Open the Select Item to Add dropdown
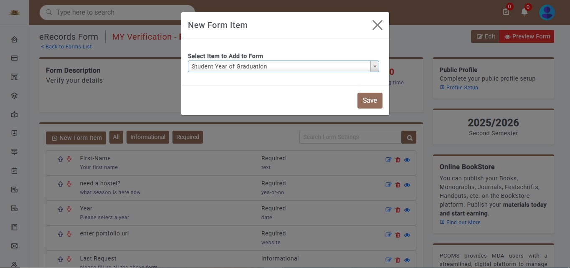570x268 pixels. coord(283,66)
